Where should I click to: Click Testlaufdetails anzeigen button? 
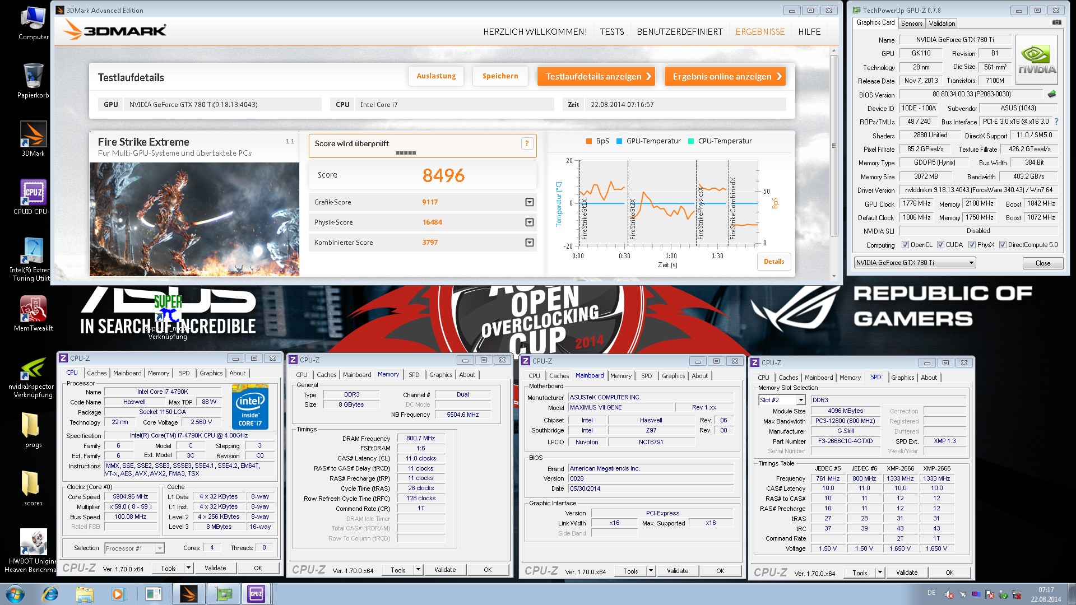[x=597, y=76]
